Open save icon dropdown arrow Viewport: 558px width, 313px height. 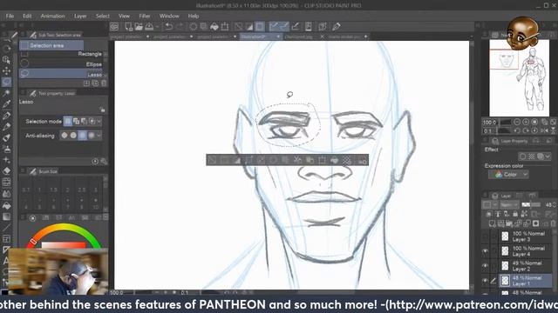(157, 27)
